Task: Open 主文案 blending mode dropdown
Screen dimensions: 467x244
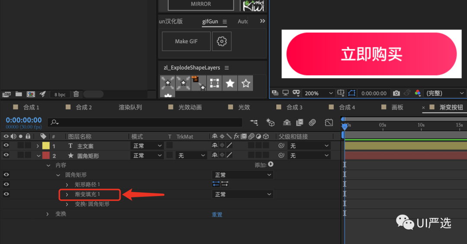Action: click(x=147, y=146)
